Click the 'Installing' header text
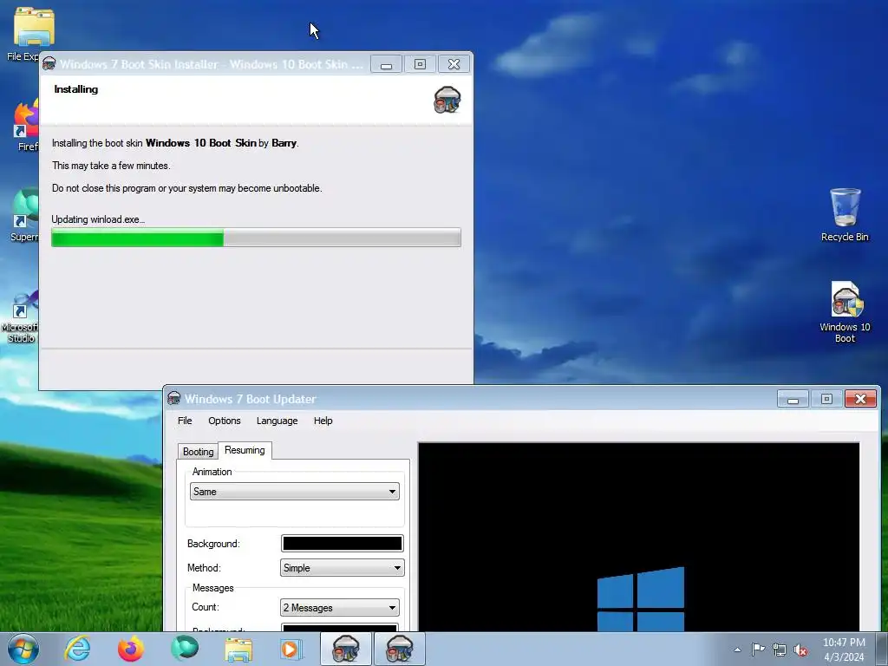The width and height of the screenshot is (888, 666). pyautogui.click(x=76, y=89)
